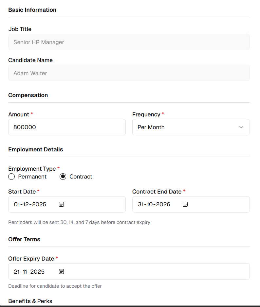Open the Offer Expiry Date calendar icon

(x=61, y=271)
